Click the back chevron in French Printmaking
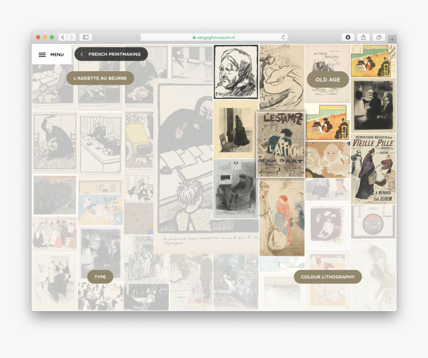The height and width of the screenshot is (358, 428). click(x=82, y=54)
